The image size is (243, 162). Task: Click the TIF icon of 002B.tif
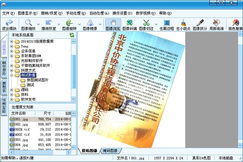(x=12, y=130)
